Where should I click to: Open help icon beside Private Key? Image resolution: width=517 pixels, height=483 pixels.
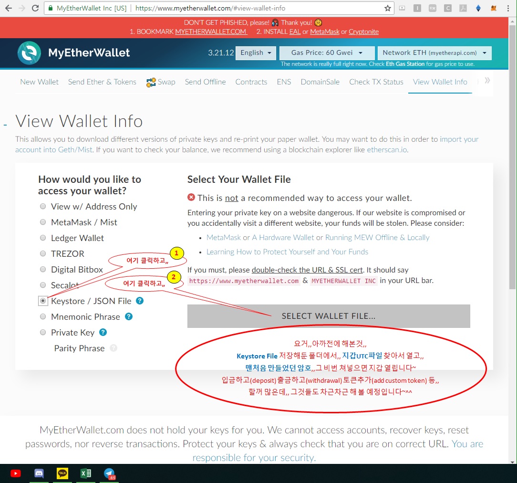(x=103, y=332)
